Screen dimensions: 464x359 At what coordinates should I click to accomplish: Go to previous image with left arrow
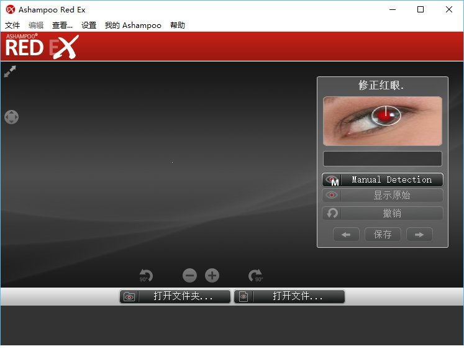pyautogui.click(x=346, y=234)
